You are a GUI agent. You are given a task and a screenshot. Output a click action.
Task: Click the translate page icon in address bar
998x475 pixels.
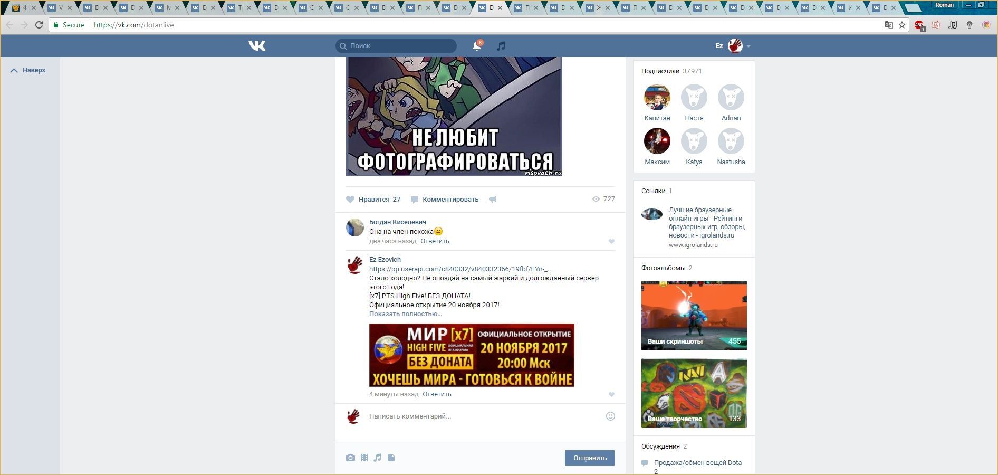888,25
